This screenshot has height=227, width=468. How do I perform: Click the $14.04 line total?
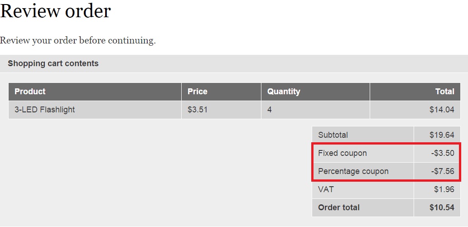pos(442,110)
